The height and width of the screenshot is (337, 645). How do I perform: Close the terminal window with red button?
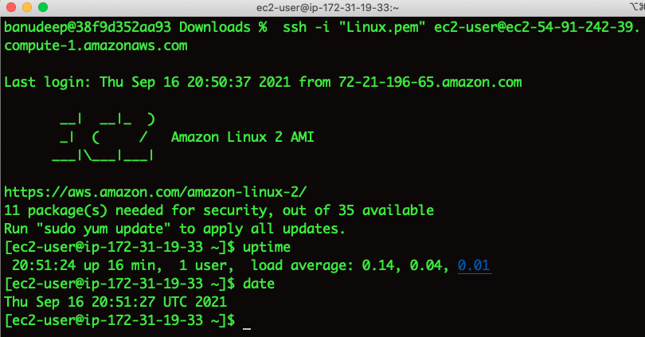coord(11,7)
